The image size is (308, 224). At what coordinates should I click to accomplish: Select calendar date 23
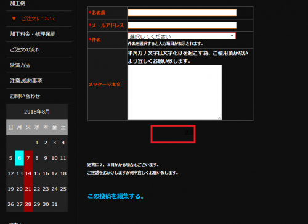click(x=46, y=189)
